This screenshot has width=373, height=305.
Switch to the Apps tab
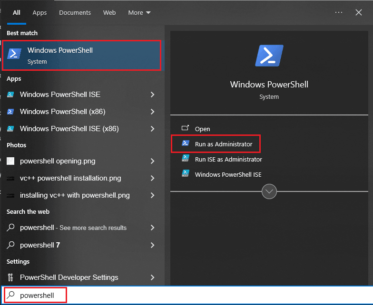pos(39,12)
